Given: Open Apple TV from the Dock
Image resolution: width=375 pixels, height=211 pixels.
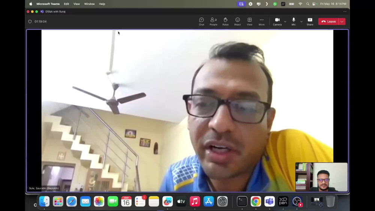Looking at the screenshot, I should (181, 201).
